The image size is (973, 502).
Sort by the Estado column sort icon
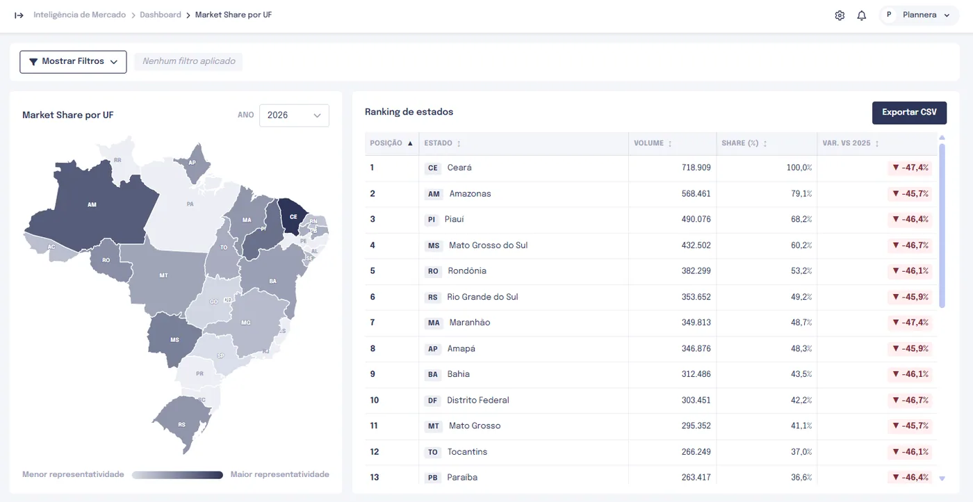459,144
